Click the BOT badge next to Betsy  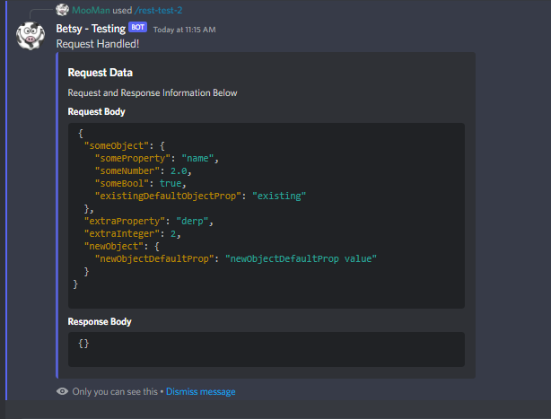[137, 28]
